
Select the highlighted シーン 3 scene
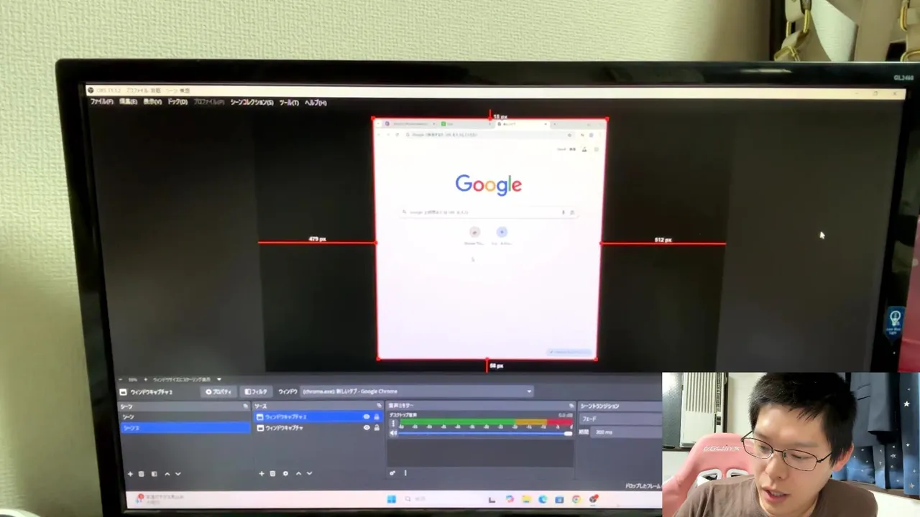tap(185, 428)
